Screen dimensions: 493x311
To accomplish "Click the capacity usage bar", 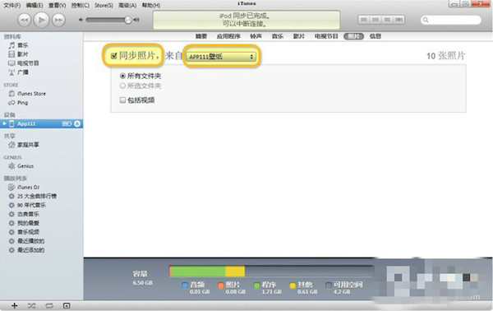I will pos(271,272).
